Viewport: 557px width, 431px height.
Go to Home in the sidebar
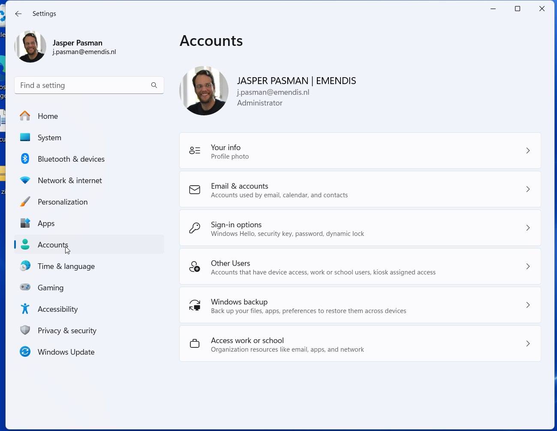pos(48,116)
